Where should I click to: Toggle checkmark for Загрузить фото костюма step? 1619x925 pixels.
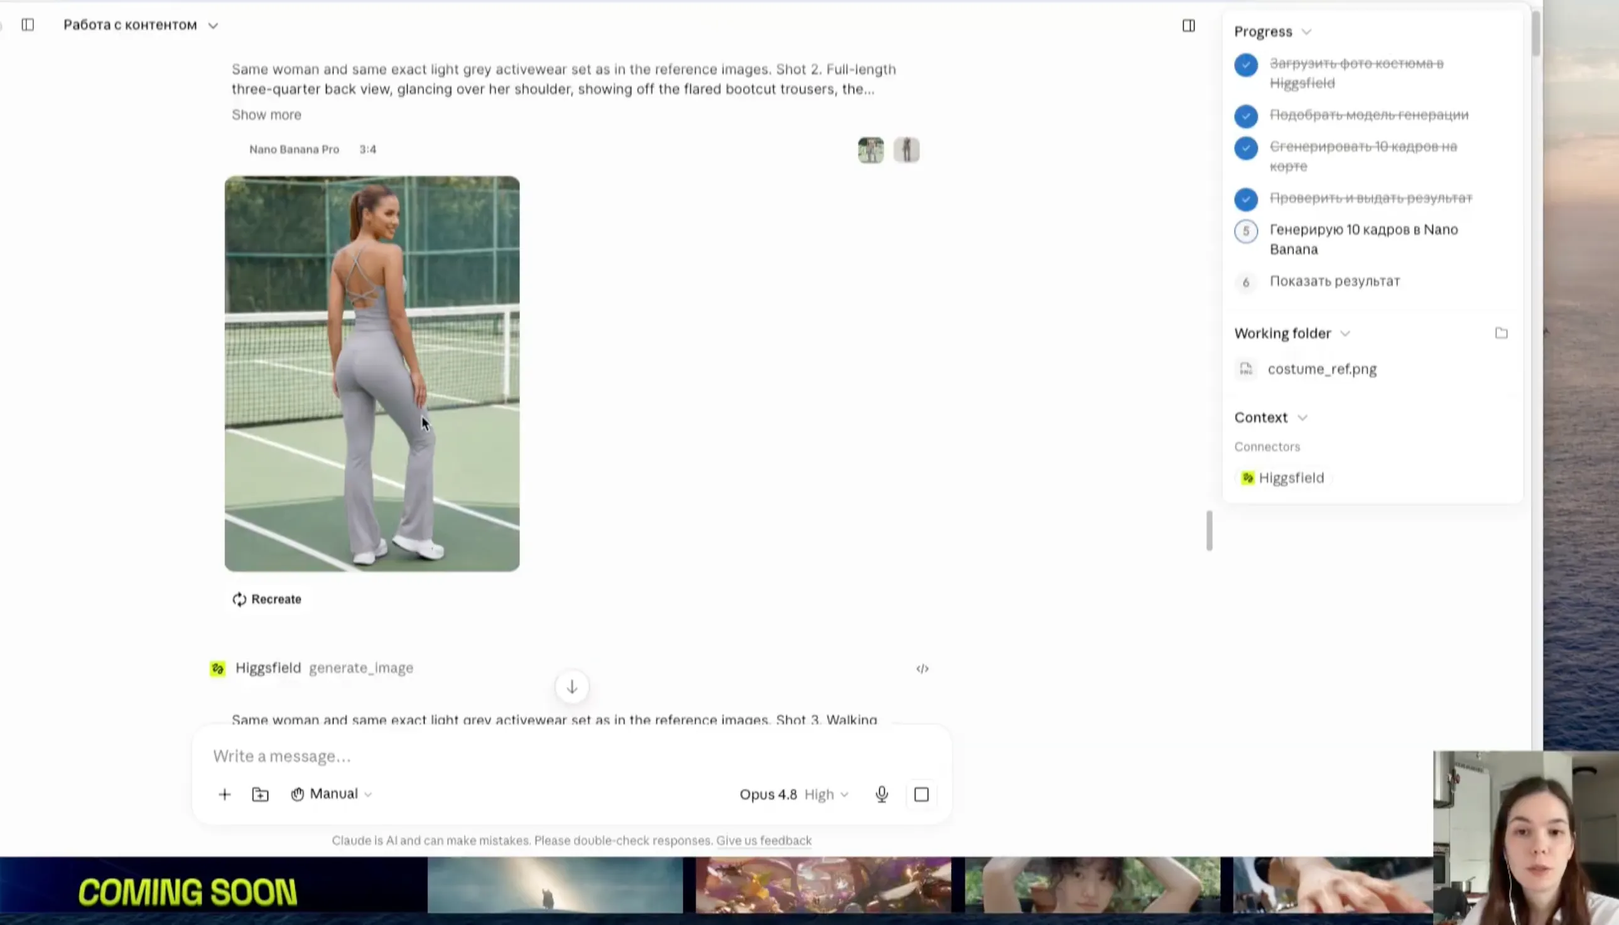[x=1245, y=65]
